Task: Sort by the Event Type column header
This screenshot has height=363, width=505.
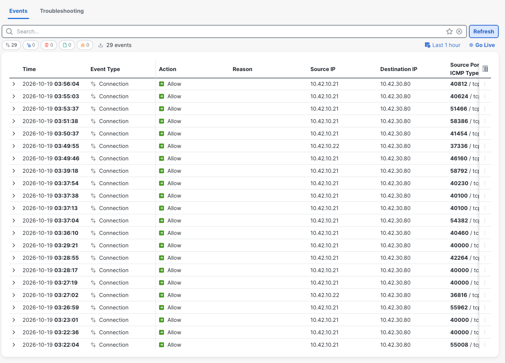Action: 105,69
